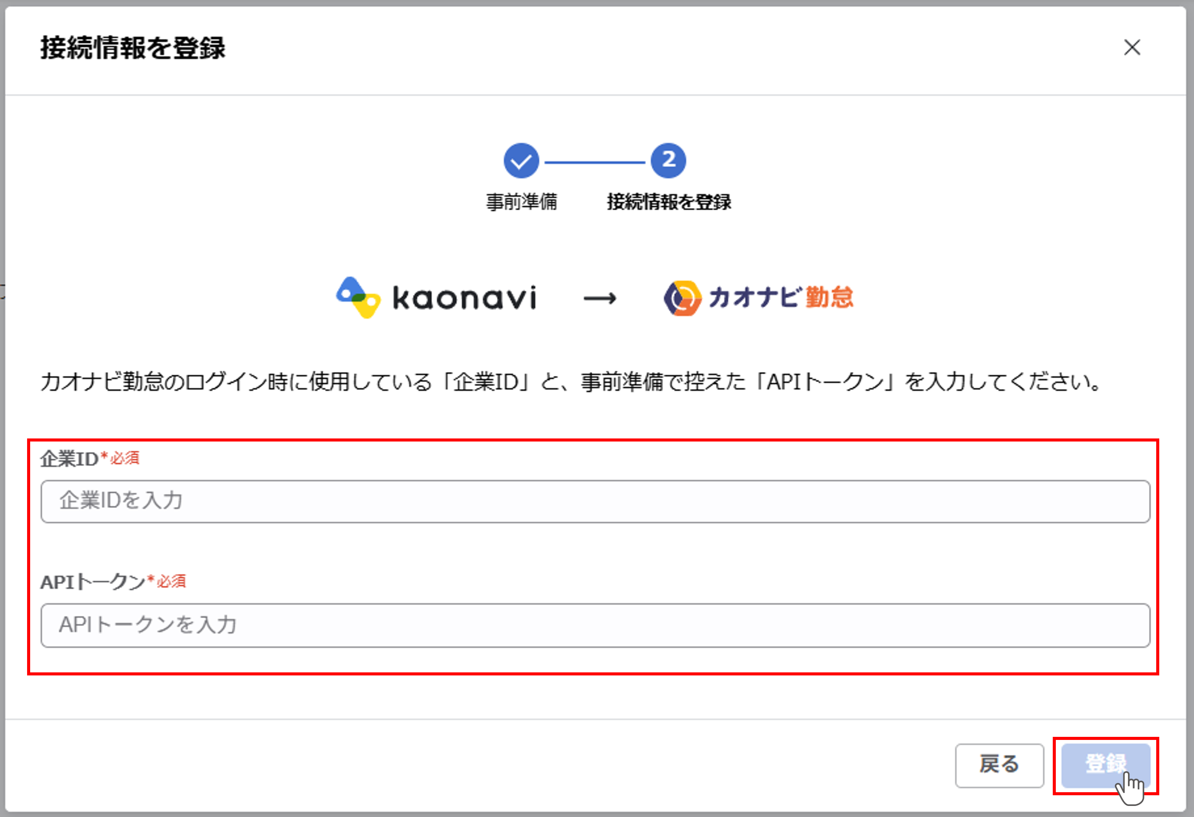
Task: Close the 接続情報を登録 dialog with X
Action: tap(1132, 48)
